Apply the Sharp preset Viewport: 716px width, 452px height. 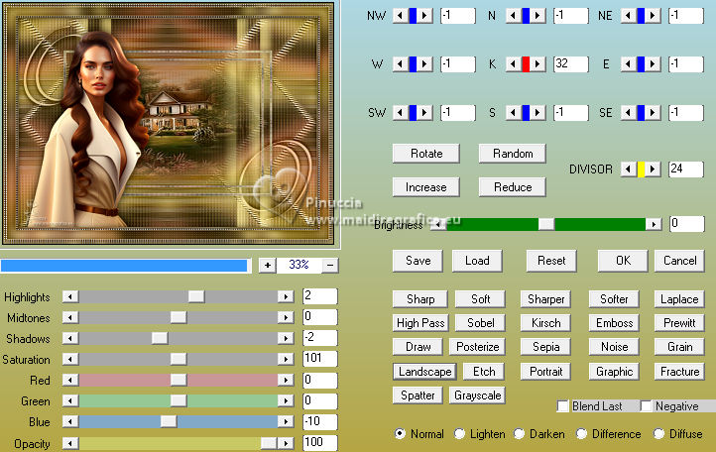pos(420,299)
